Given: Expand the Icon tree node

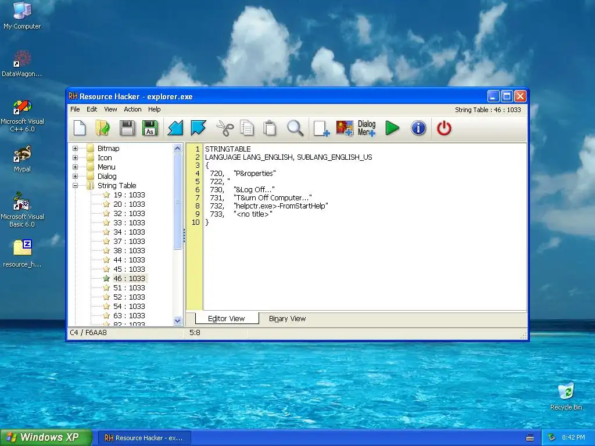Looking at the screenshot, I should click(x=75, y=158).
